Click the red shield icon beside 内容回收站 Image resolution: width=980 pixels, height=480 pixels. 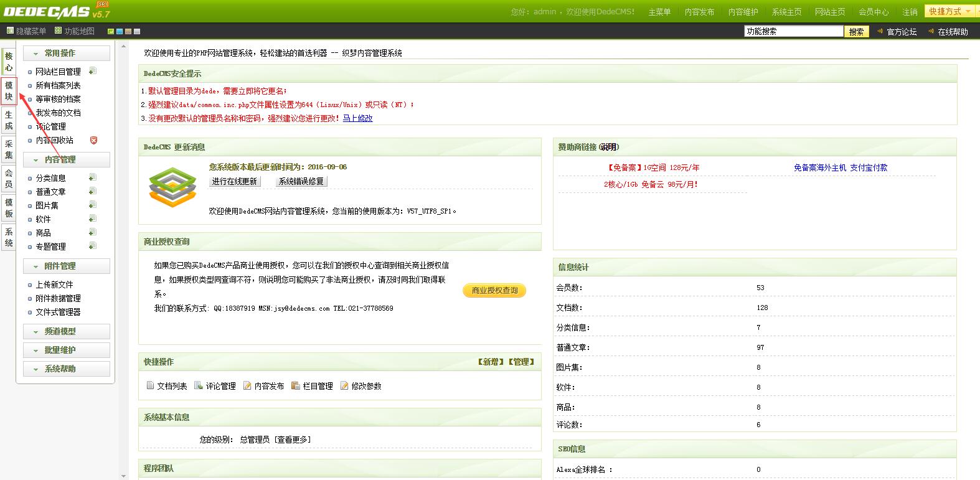[x=93, y=140]
